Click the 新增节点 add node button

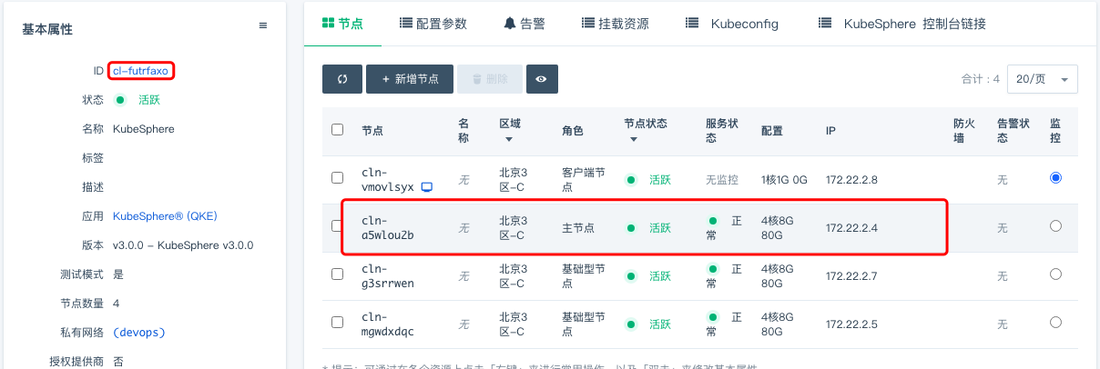coord(409,79)
